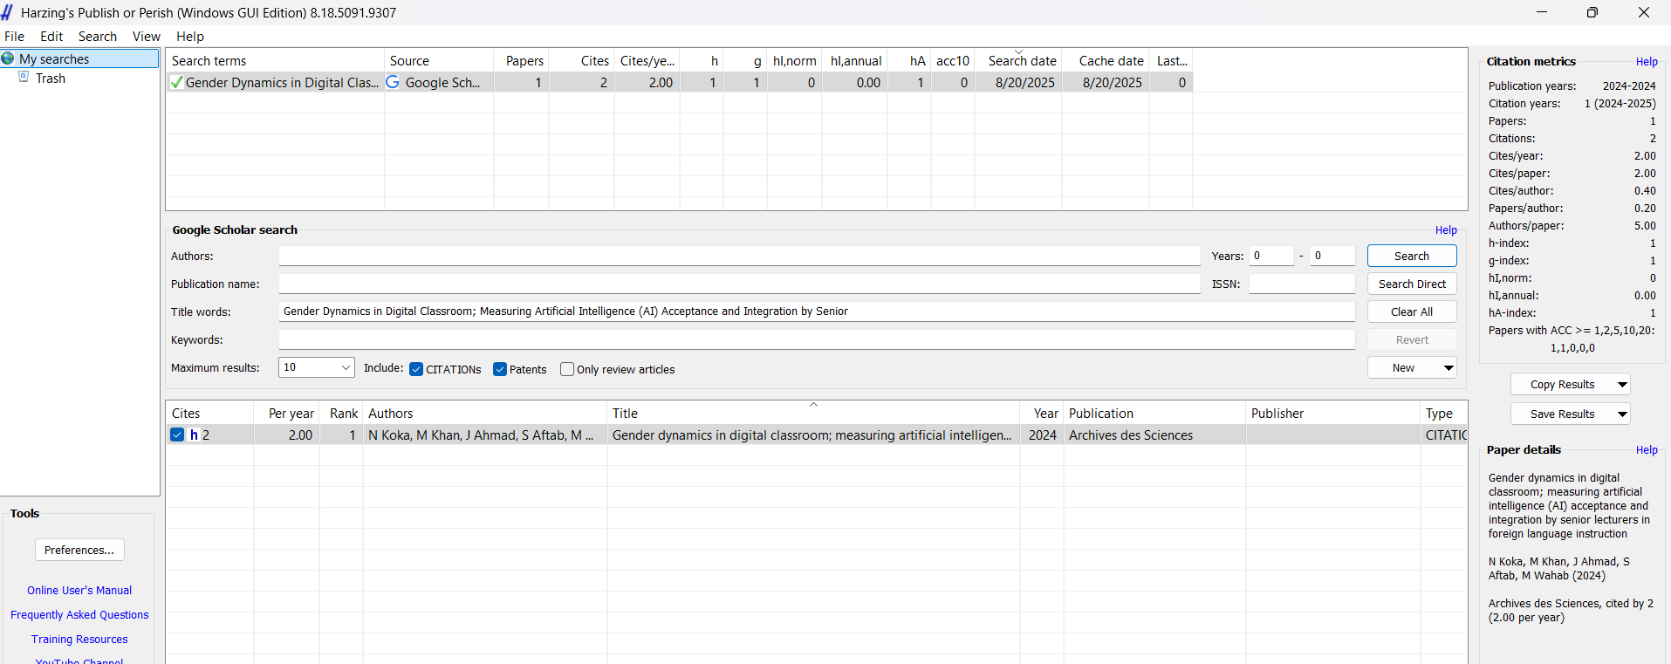This screenshot has width=1671, height=664.
Task: Sort results by Rank column header
Action: point(341,413)
